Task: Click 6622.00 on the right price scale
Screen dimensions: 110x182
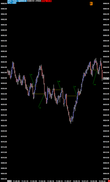Action: (x=106, y=126)
